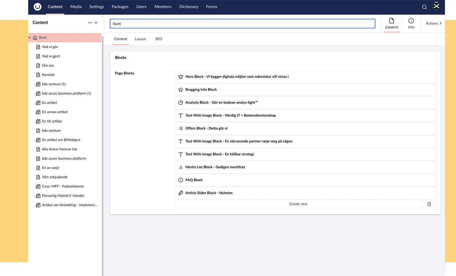Viewport: 456px width, 276px height.
Task: Select Personlig Hybrid E-Handel node
Action: click(x=63, y=196)
